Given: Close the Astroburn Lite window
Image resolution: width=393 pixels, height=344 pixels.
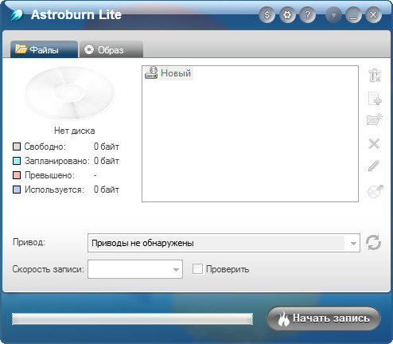Looking at the screenshot, I should click(373, 14).
